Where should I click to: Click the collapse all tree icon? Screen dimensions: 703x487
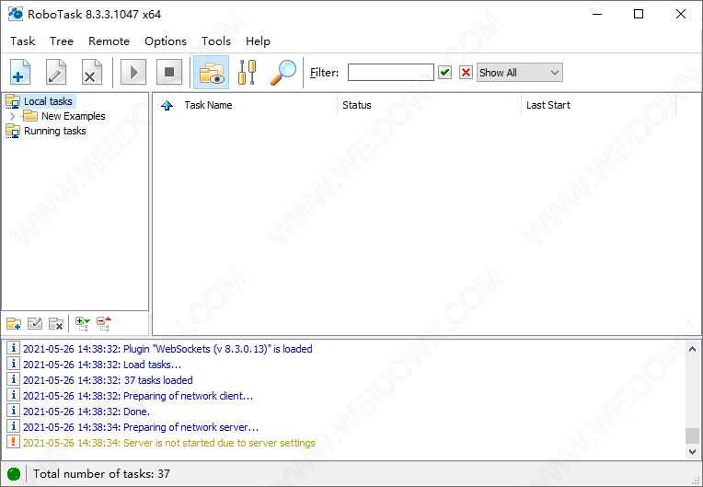[x=104, y=323]
